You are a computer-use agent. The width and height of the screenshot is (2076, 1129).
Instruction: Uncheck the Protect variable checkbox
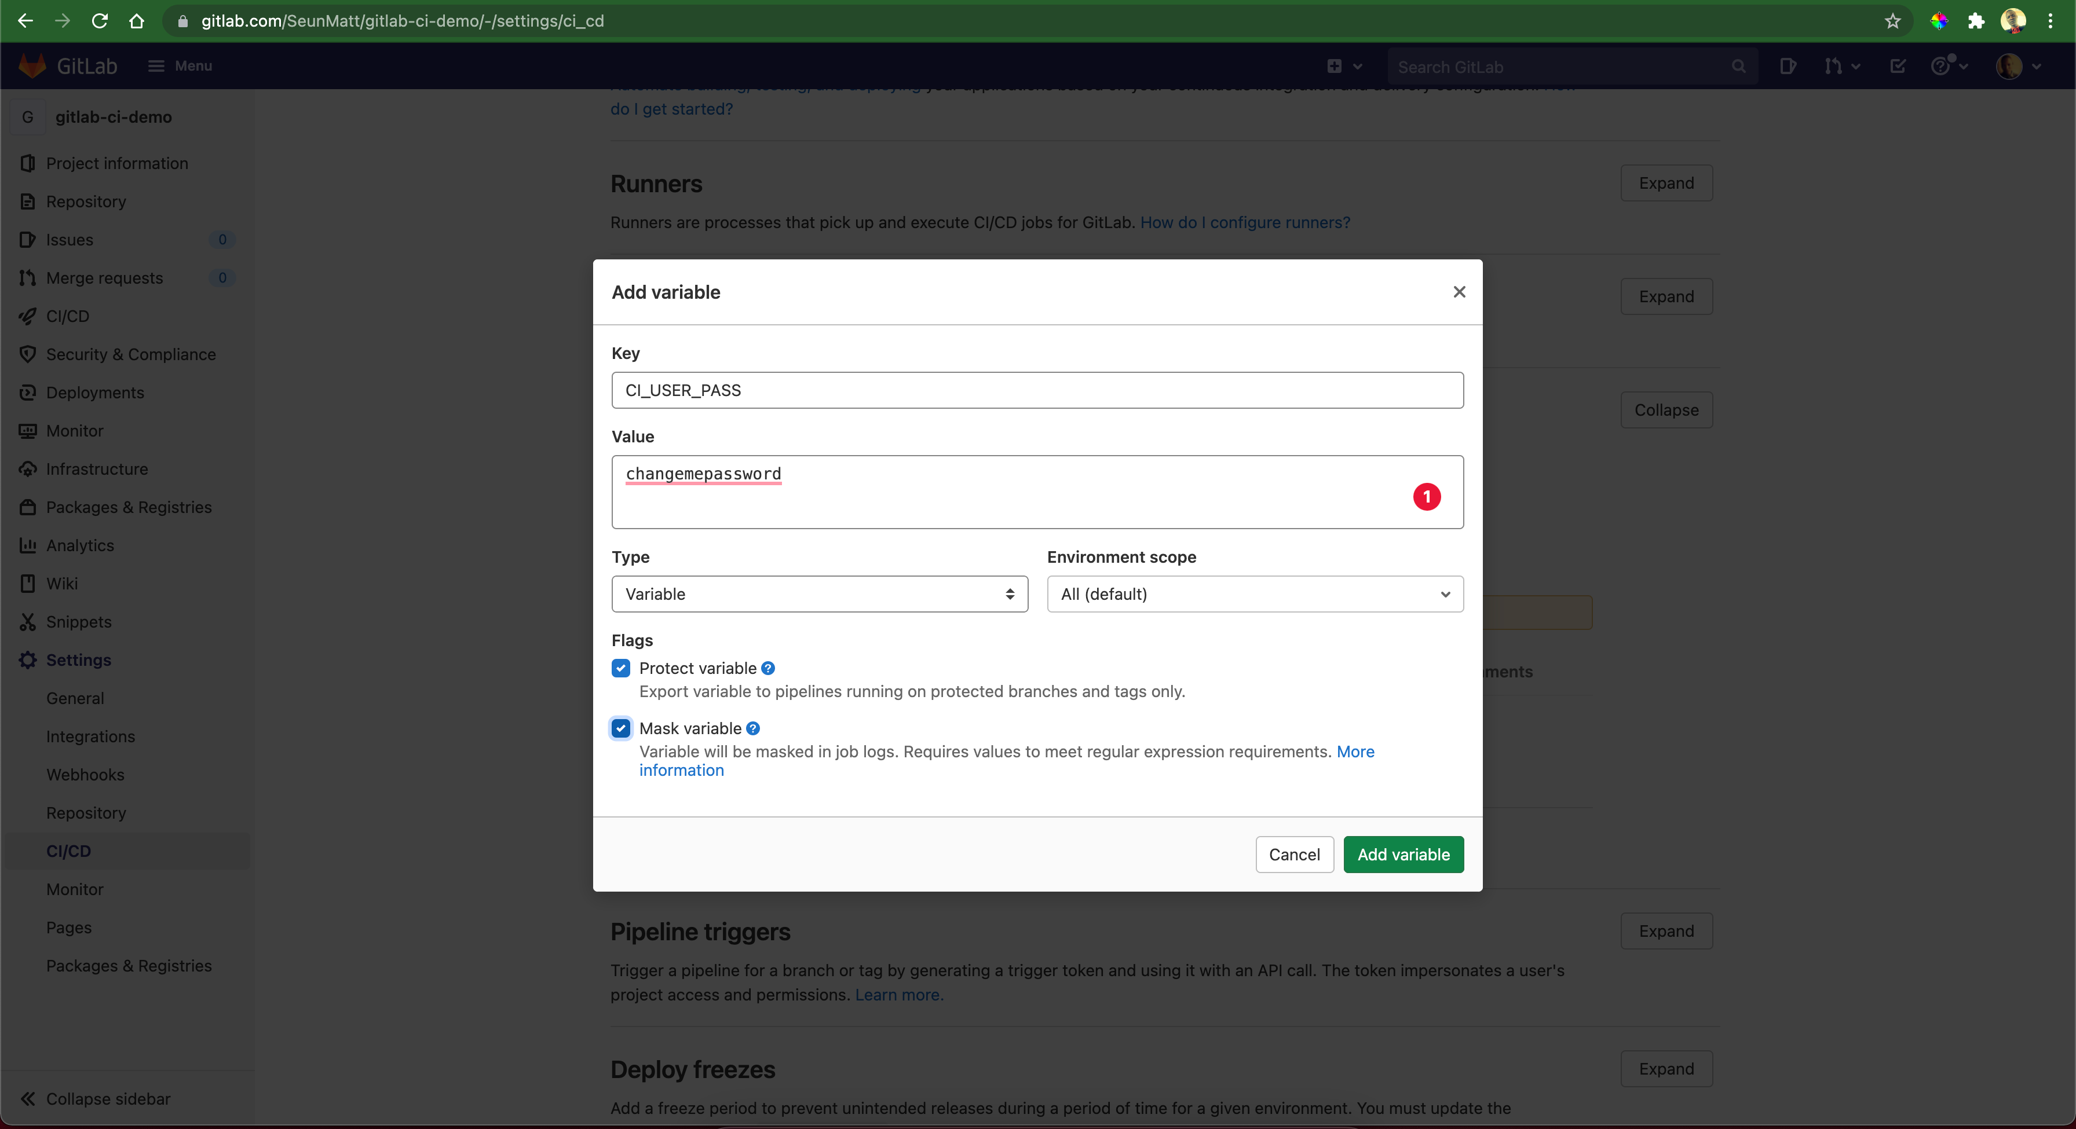pyautogui.click(x=620, y=668)
